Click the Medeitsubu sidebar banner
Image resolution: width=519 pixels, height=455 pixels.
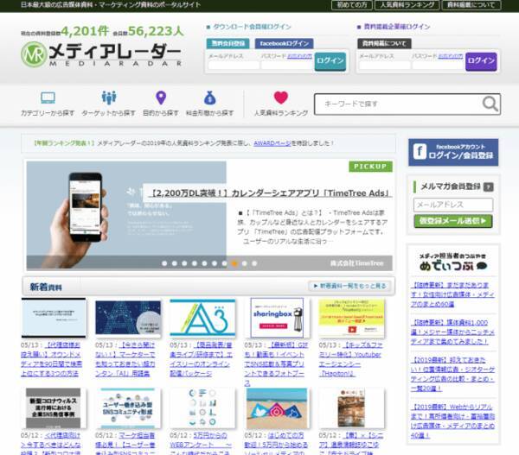click(x=452, y=262)
